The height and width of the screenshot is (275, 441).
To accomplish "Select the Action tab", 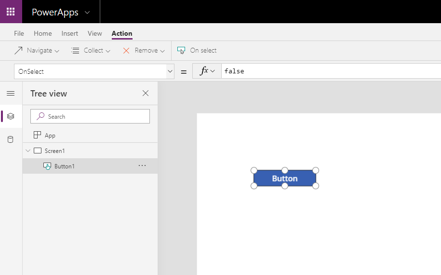I will (x=122, y=33).
